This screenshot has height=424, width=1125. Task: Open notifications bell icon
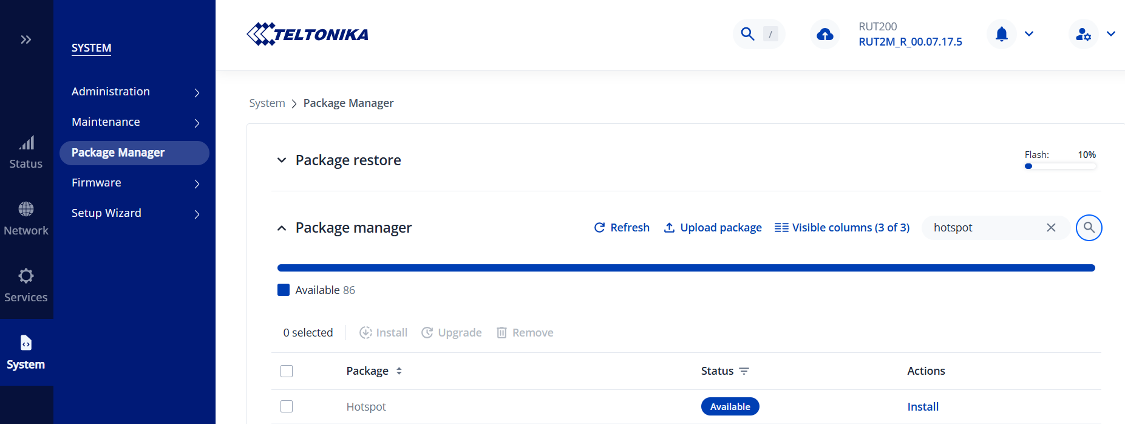pos(1001,34)
